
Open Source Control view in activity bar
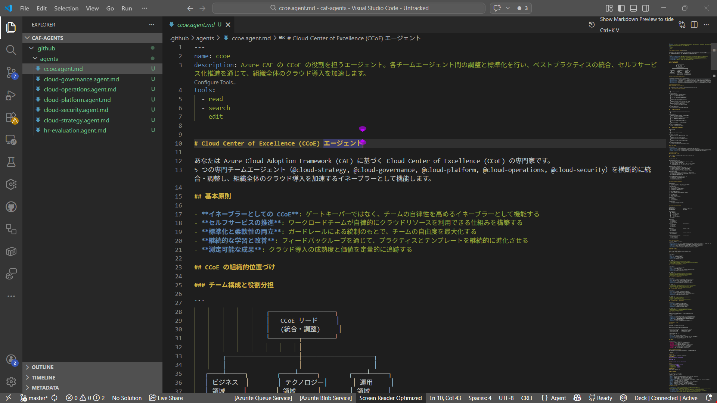click(11, 73)
